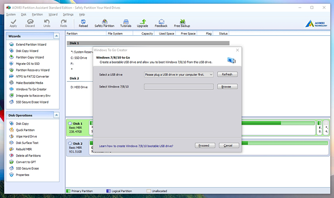Open the Wizard menu
Image resolution: width=334 pixels, height=198 pixels.
(53, 14)
